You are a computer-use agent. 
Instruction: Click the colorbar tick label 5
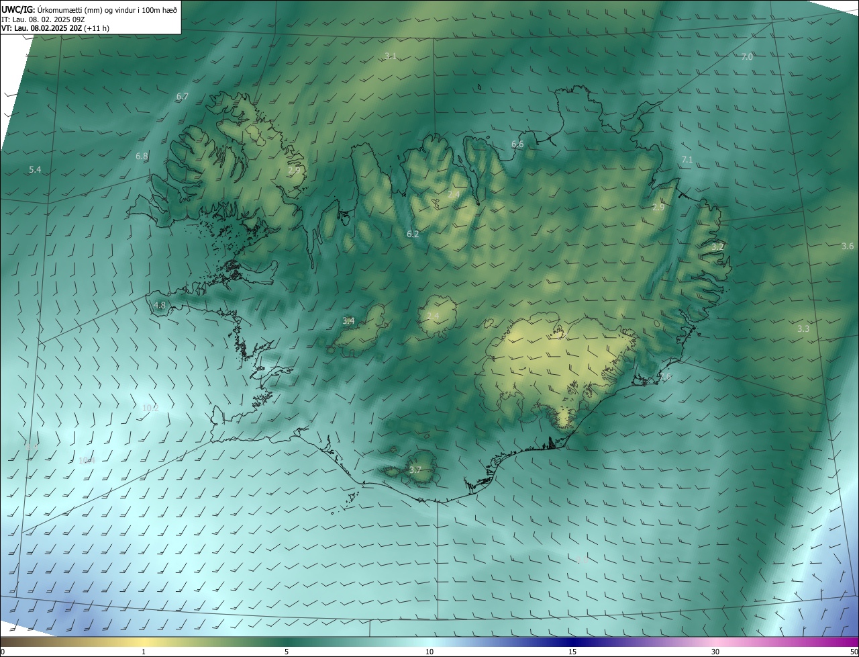(x=287, y=652)
